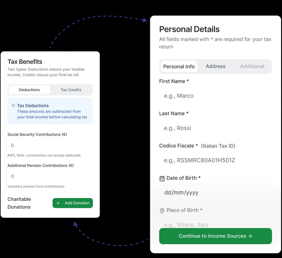Screen dimensions: 282x258
Task: Switch to the Address tab
Action: (x=215, y=67)
